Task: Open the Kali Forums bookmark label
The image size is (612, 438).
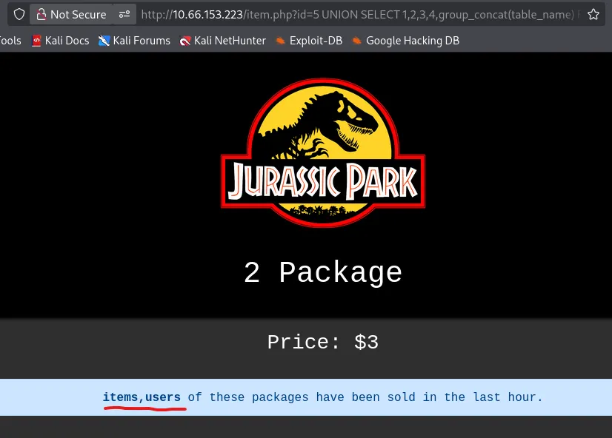Action: point(142,41)
